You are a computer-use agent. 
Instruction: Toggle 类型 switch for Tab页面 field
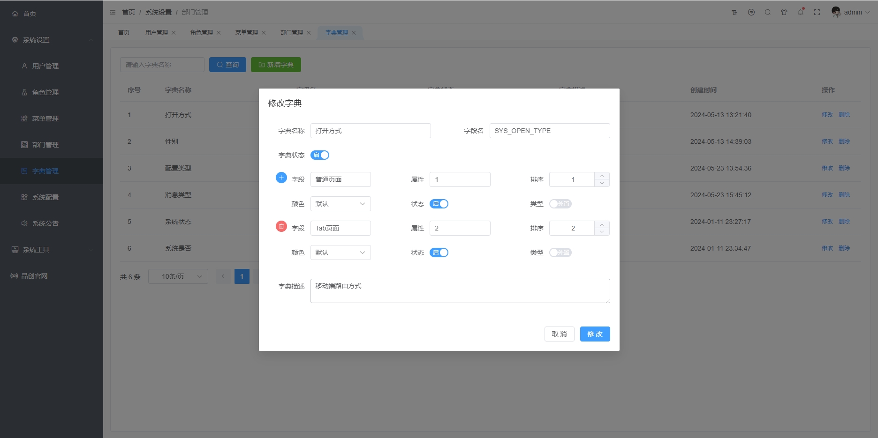point(560,252)
